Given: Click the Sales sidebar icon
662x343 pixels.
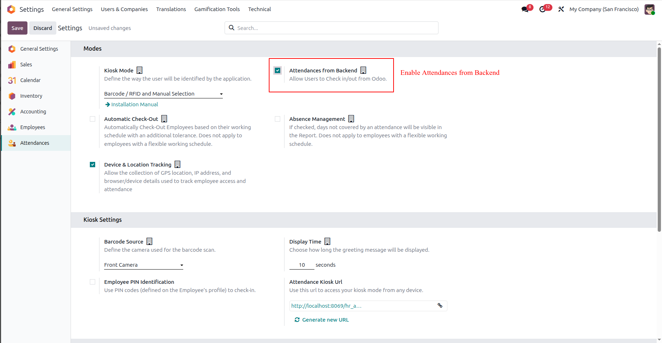Looking at the screenshot, I should pyautogui.click(x=12, y=65).
